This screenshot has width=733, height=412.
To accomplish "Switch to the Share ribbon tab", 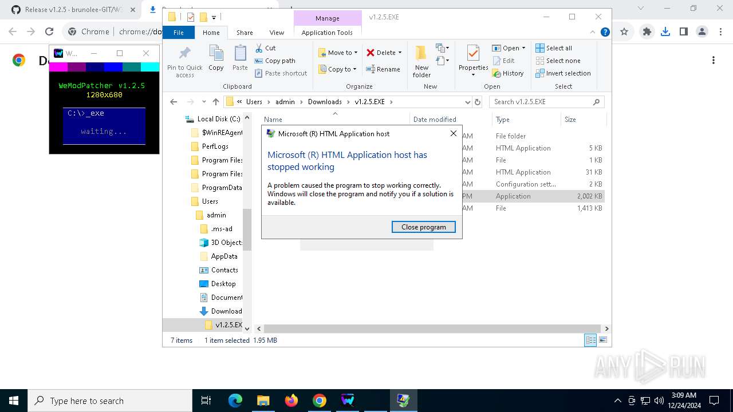I will [x=245, y=33].
